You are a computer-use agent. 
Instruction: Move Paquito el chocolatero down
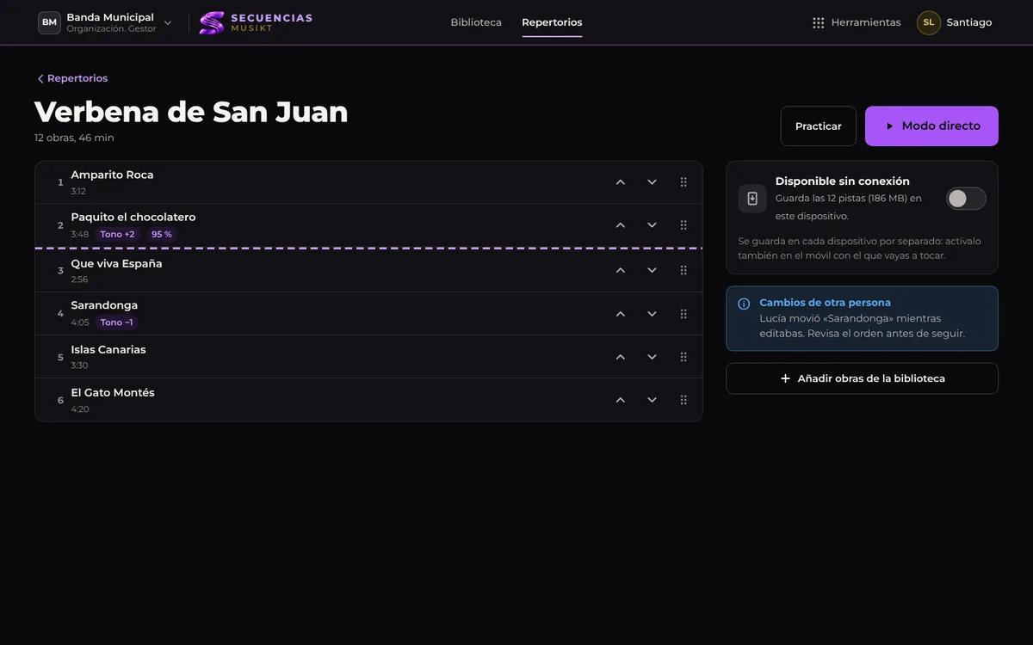(x=652, y=225)
